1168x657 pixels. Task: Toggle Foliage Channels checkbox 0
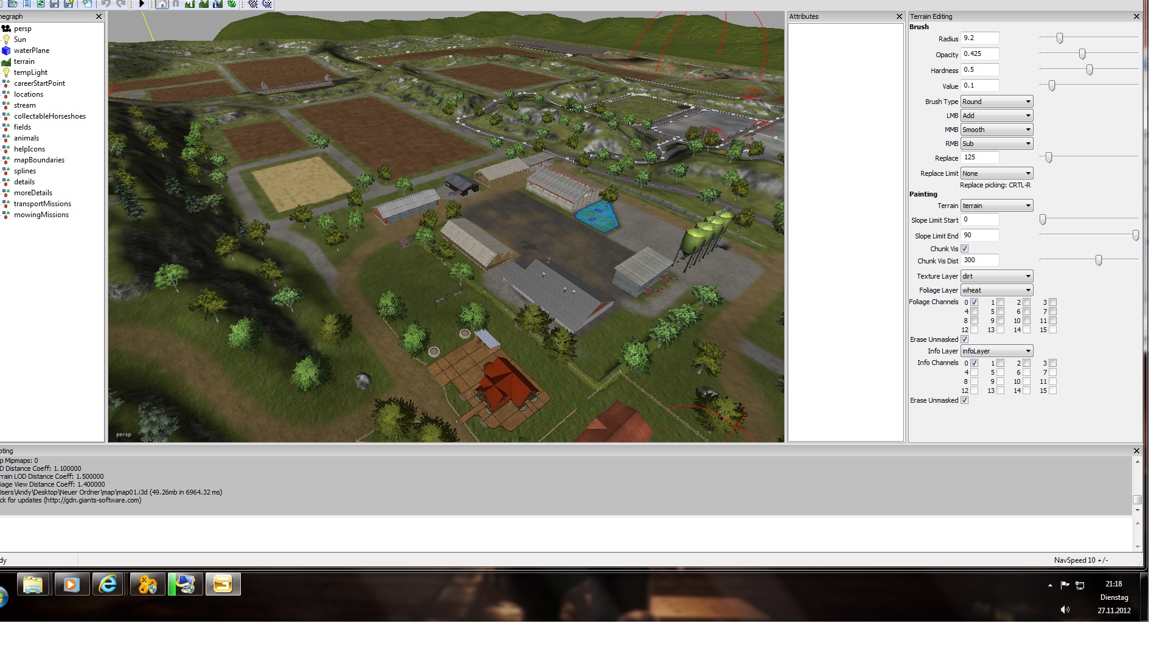[974, 302]
